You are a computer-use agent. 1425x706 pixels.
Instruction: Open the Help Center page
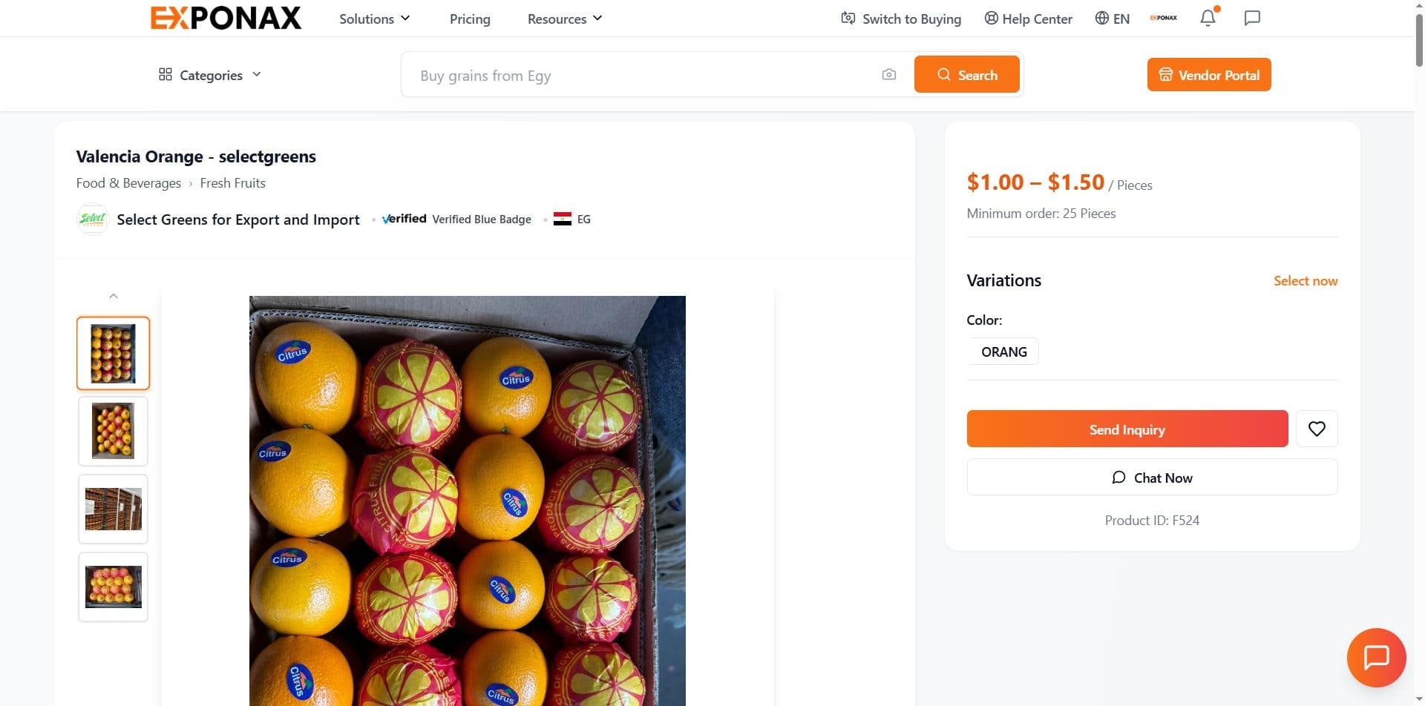coord(1028,19)
